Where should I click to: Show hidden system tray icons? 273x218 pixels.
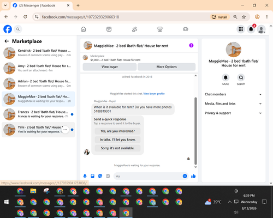[x=230, y=202]
